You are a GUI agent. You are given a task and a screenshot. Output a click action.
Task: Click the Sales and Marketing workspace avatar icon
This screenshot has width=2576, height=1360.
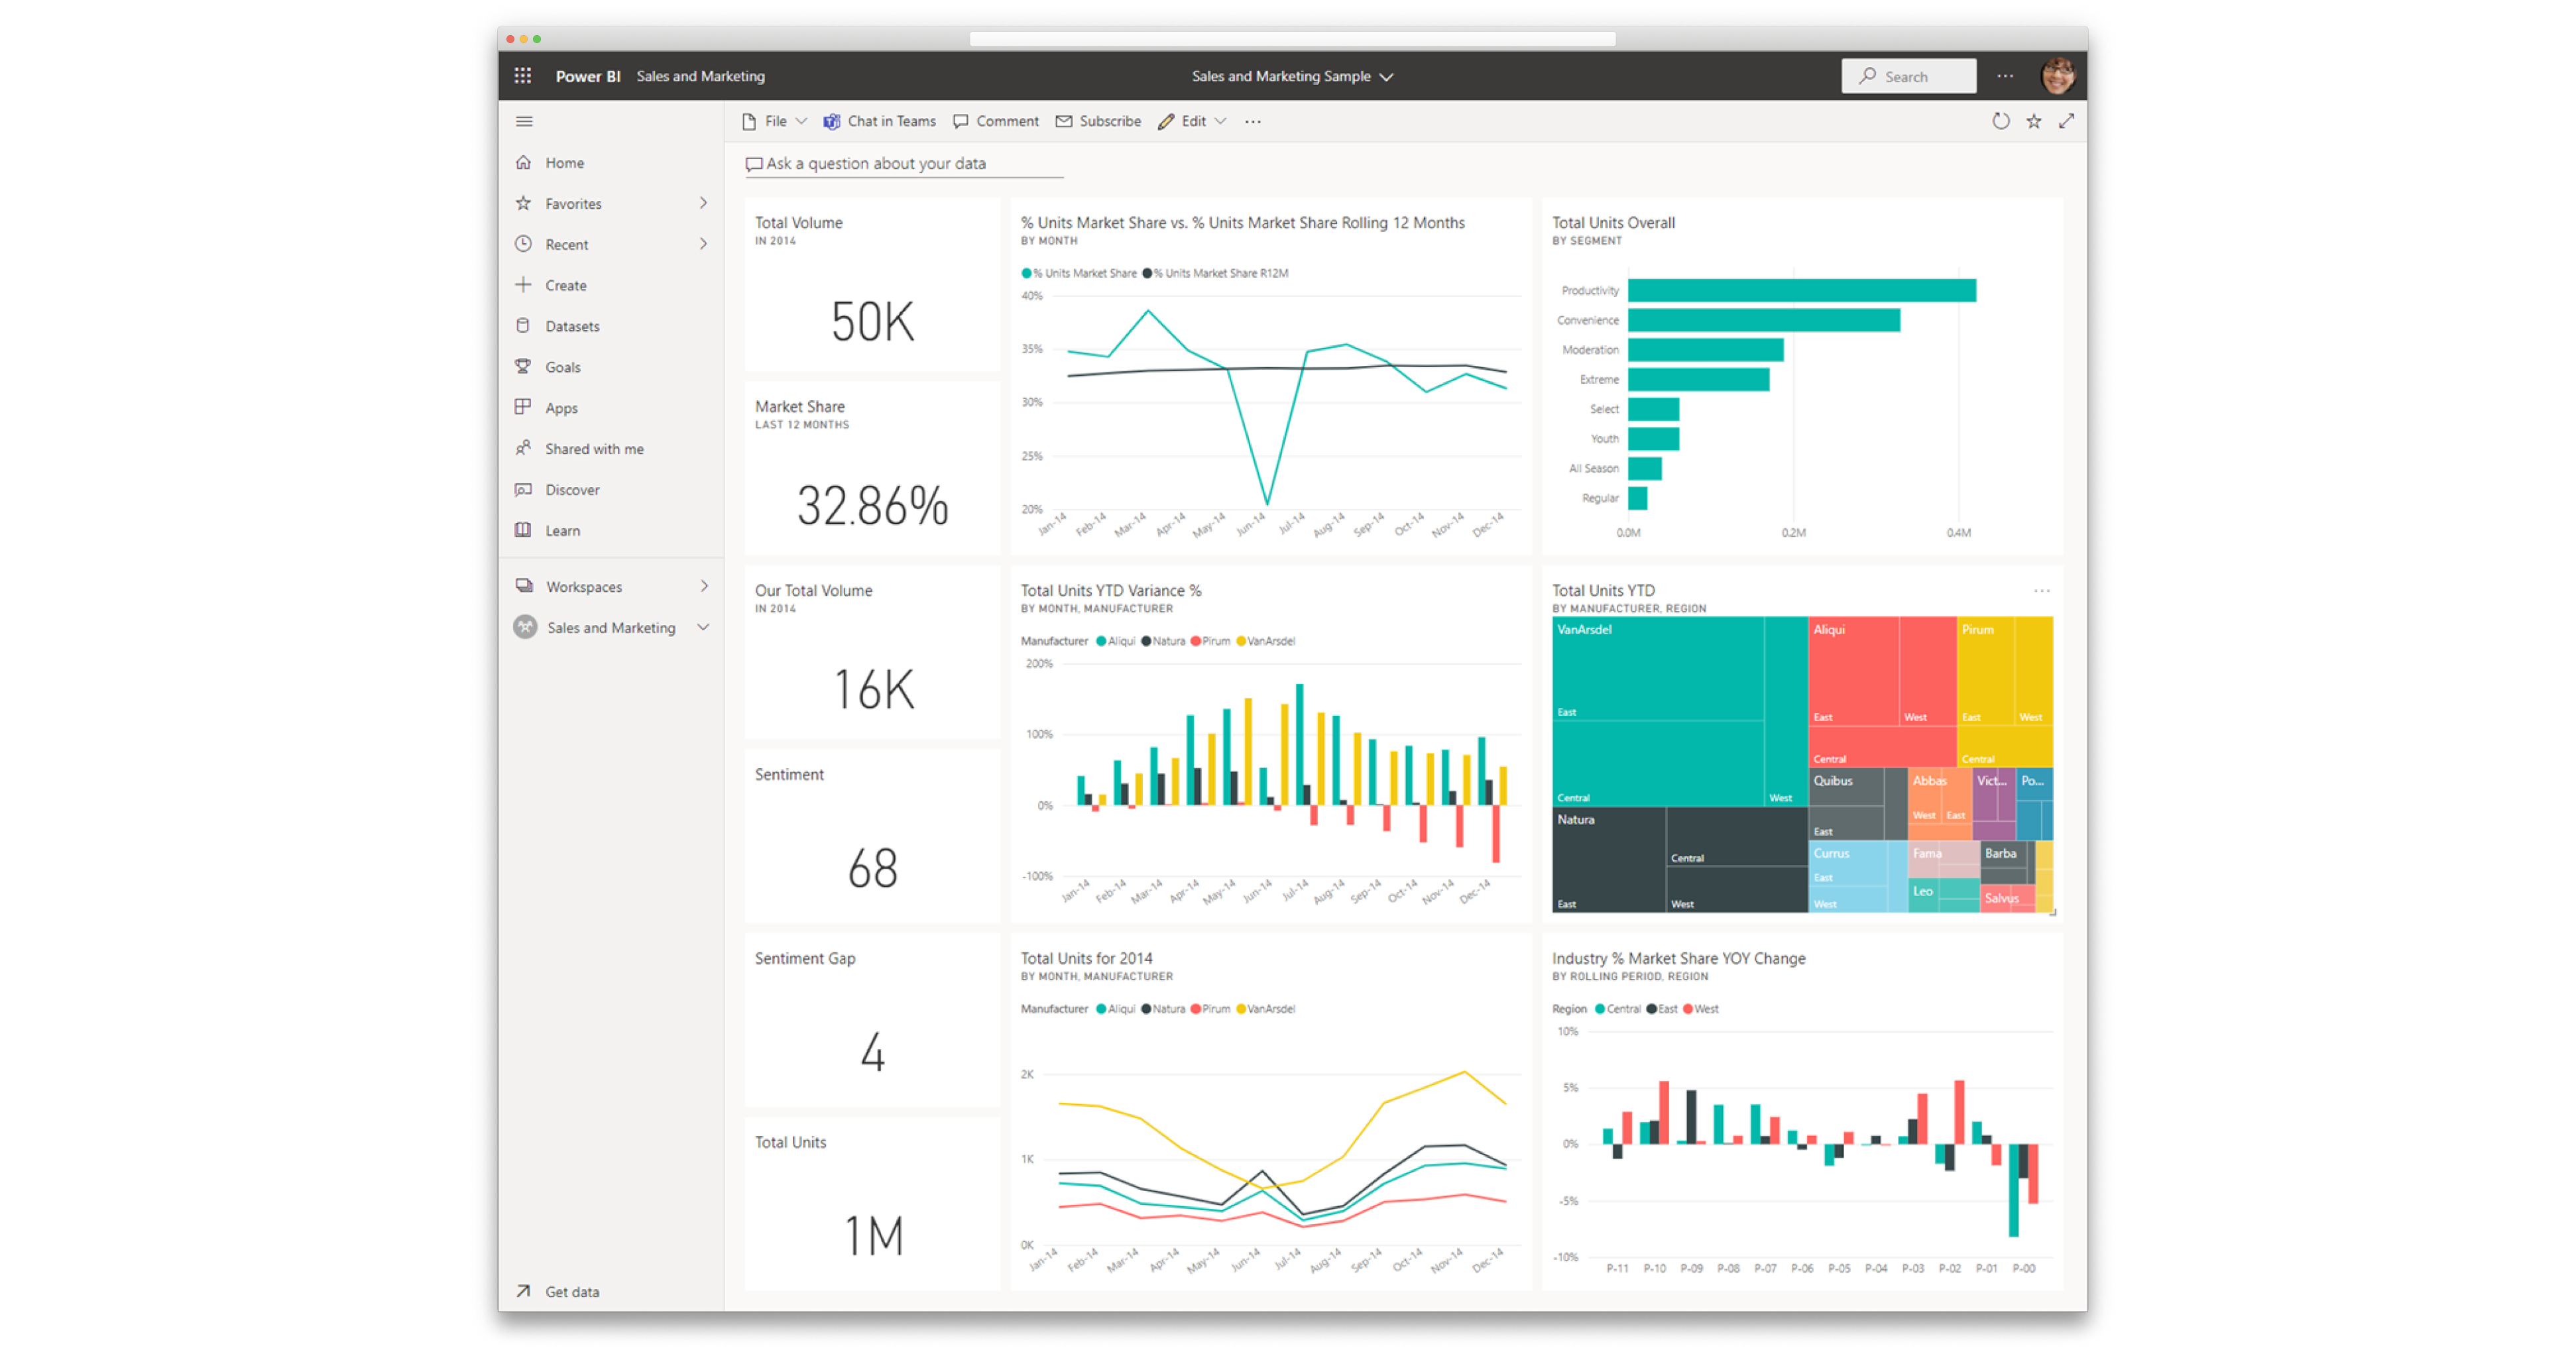pyautogui.click(x=525, y=627)
